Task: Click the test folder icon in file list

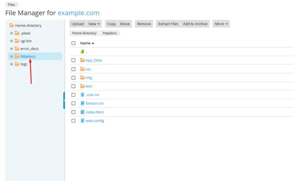Action: tap(82, 86)
